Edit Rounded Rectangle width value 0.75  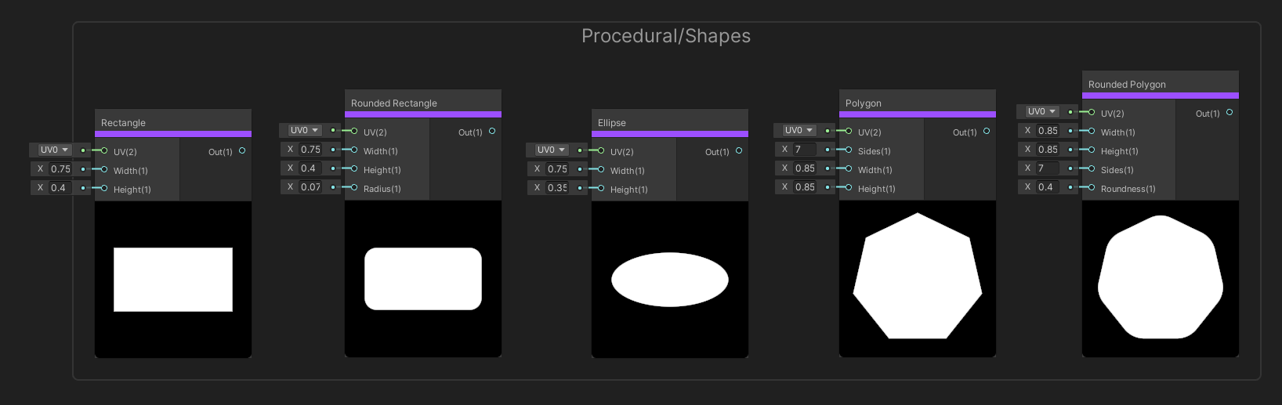point(310,149)
